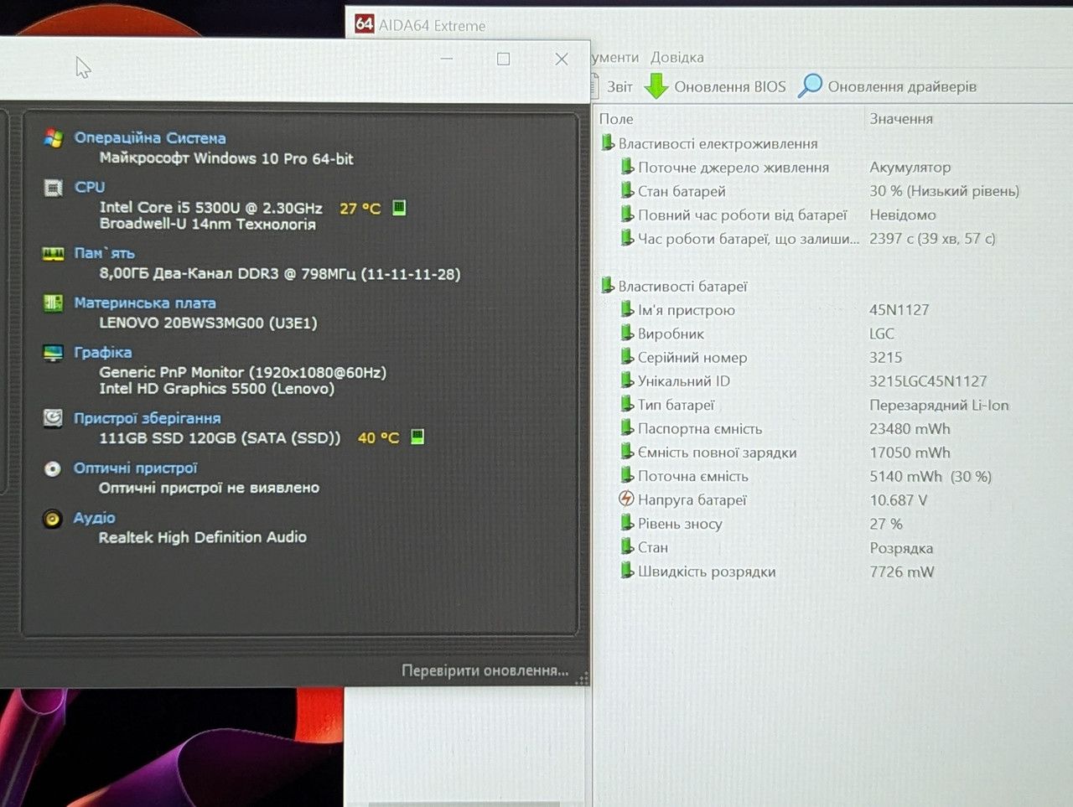This screenshot has width=1073, height=807.
Task: Open the Довідка menu in AIDA64
Action: click(676, 57)
